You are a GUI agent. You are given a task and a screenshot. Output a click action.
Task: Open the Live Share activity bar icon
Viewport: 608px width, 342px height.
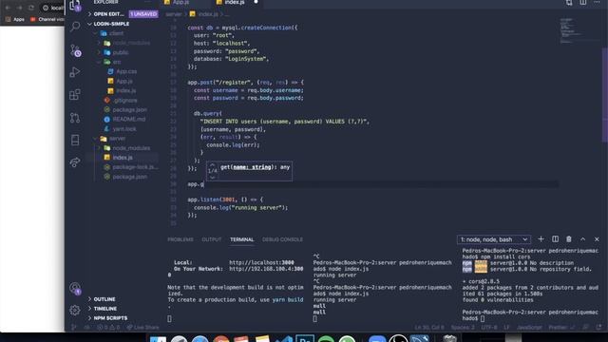tap(75, 162)
